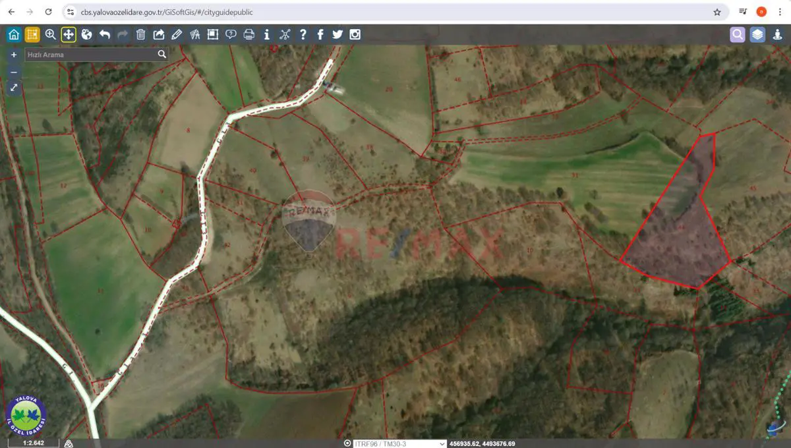Open the compass measurement tool
Screen dimensions: 791x448
click(194, 34)
